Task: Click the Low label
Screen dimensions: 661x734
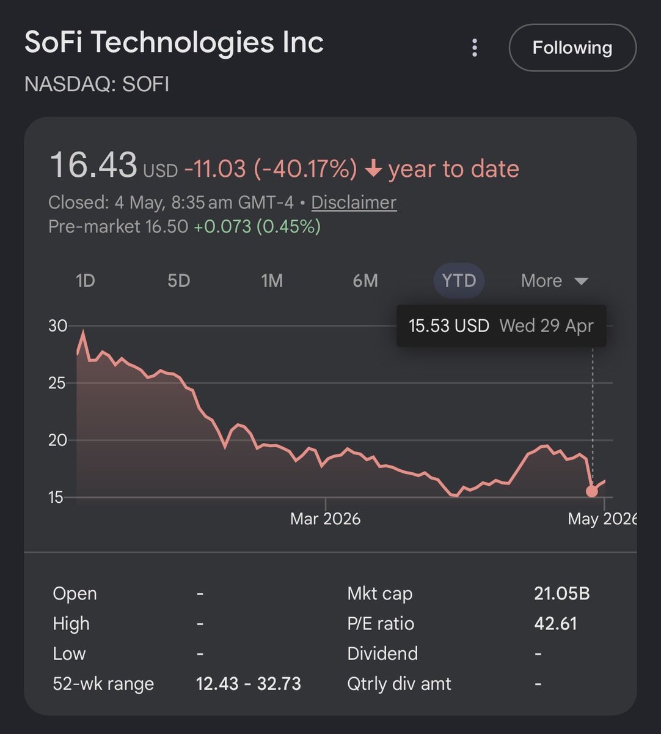Action: (x=69, y=653)
